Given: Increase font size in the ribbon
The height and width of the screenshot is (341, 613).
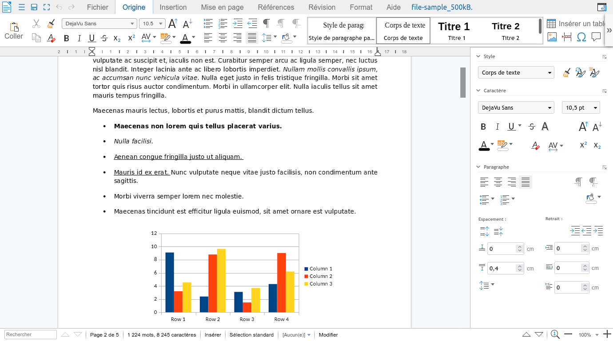Looking at the screenshot, I should tap(173, 24).
